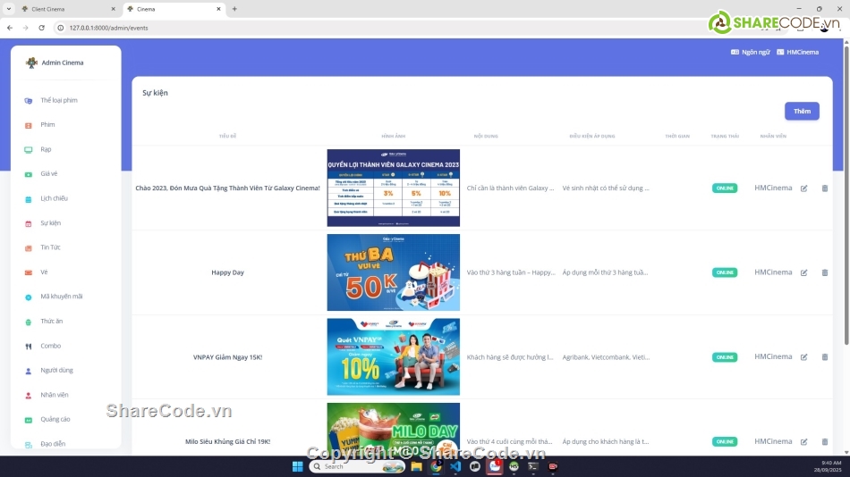Click ONLINE status of Happy Day
The height and width of the screenshot is (477, 850).
[x=724, y=272]
